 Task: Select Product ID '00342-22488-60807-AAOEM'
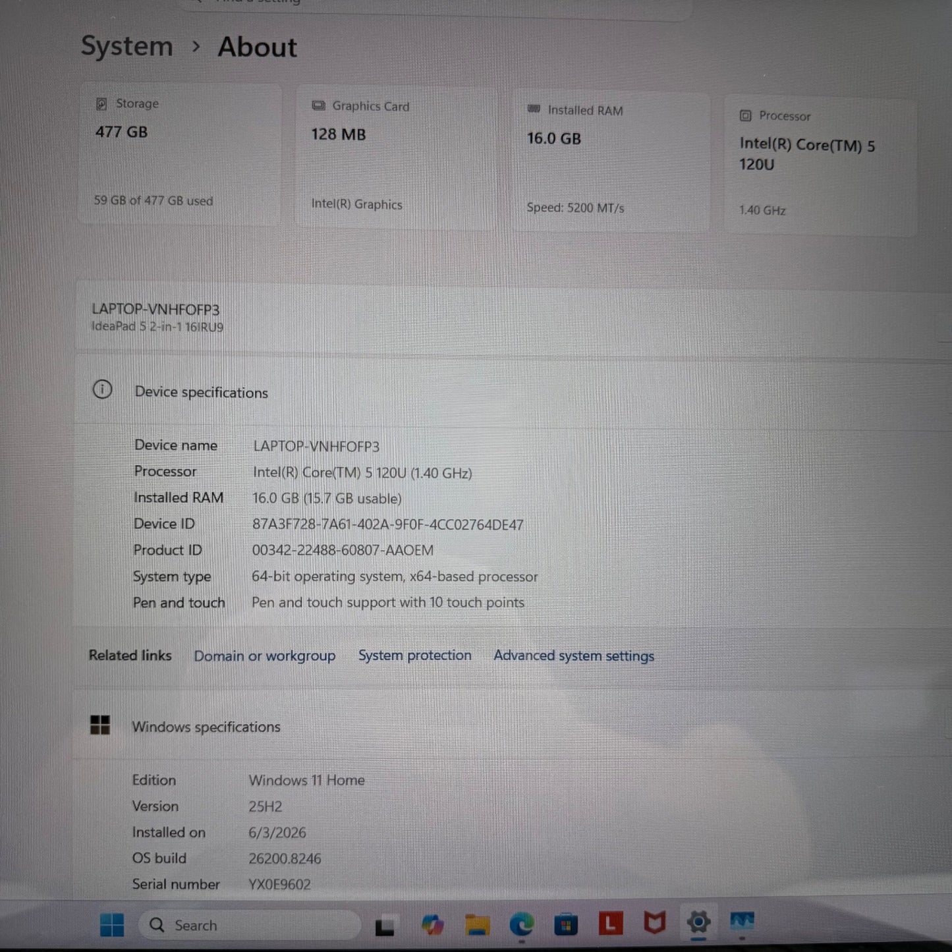tap(343, 551)
